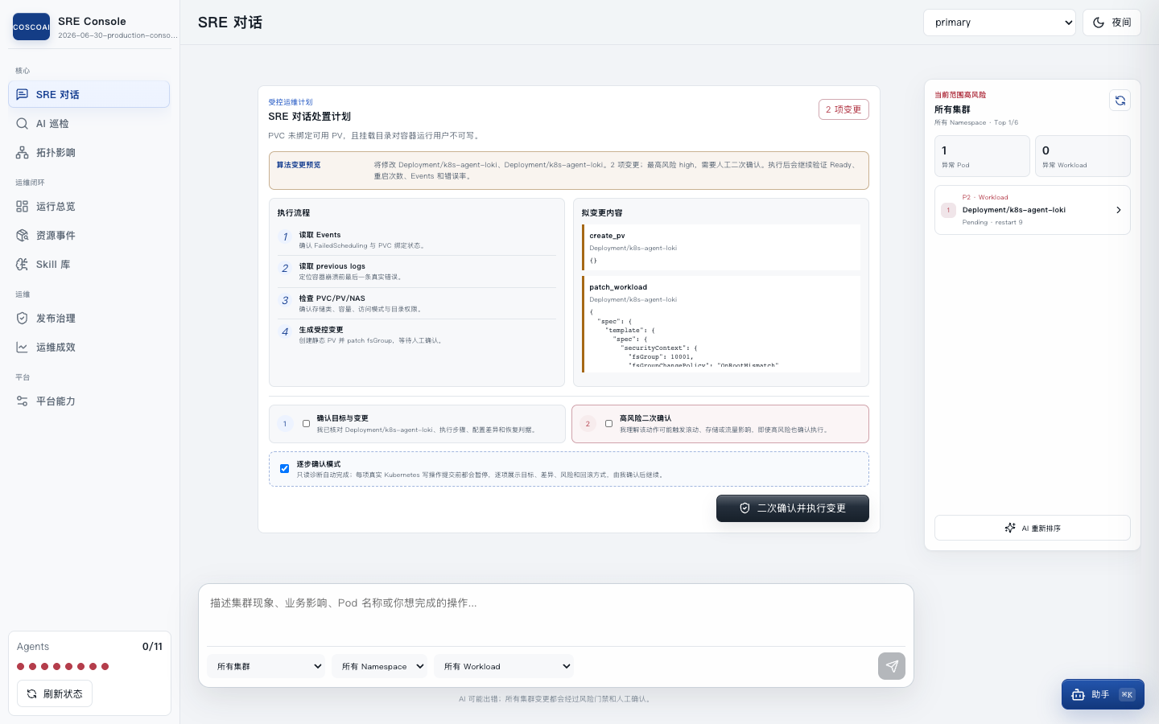Check the 确认目标与变更 checkbox
1159x724 pixels.
(x=306, y=424)
